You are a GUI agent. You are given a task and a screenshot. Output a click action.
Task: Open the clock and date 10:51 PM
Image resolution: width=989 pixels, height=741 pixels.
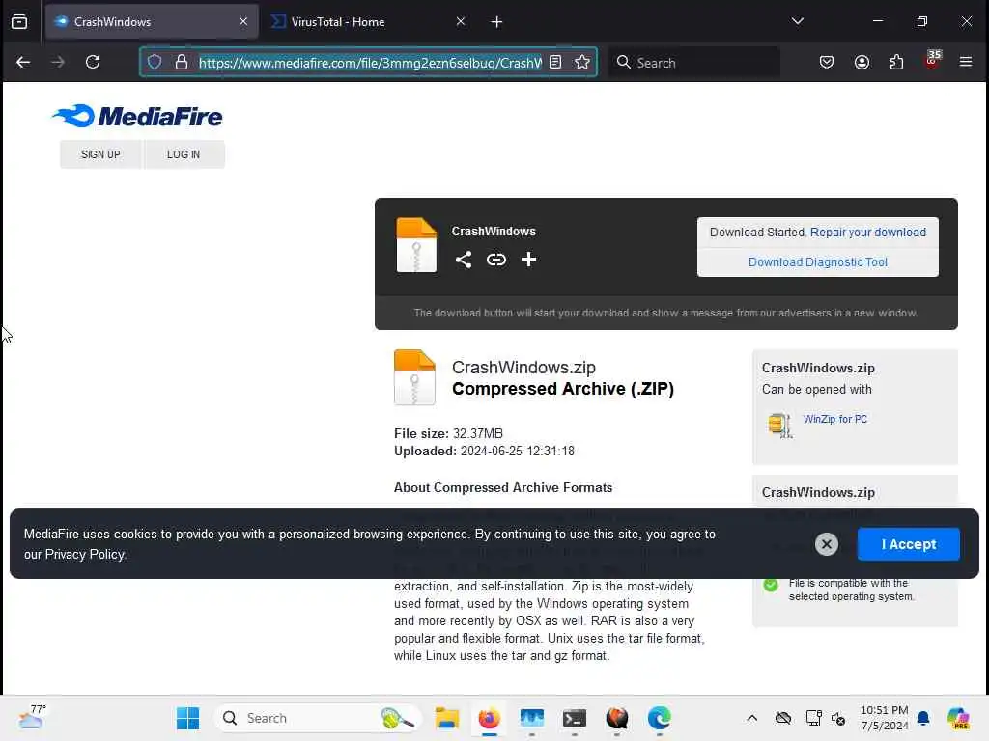(x=885, y=718)
